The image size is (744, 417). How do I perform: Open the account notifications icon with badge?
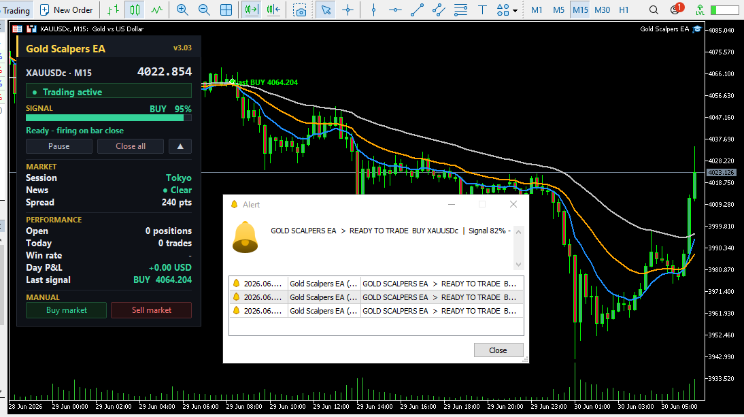coord(677,9)
